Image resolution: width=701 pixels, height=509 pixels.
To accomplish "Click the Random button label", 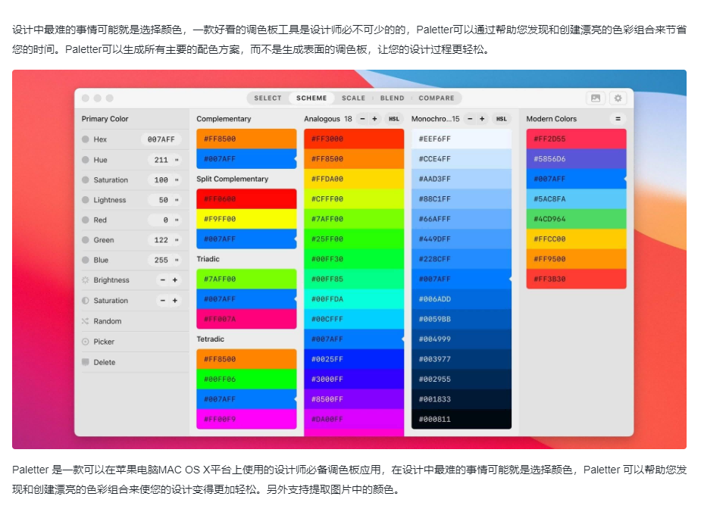I will (108, 321).
